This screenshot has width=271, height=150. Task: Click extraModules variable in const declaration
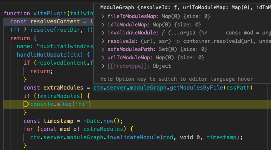[x=63, y=88]
